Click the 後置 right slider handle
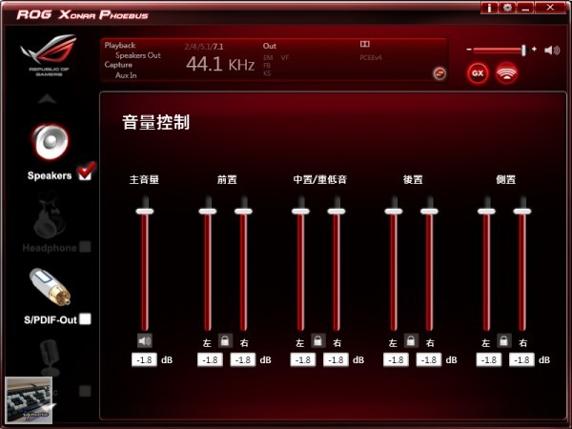 (429, 212)
